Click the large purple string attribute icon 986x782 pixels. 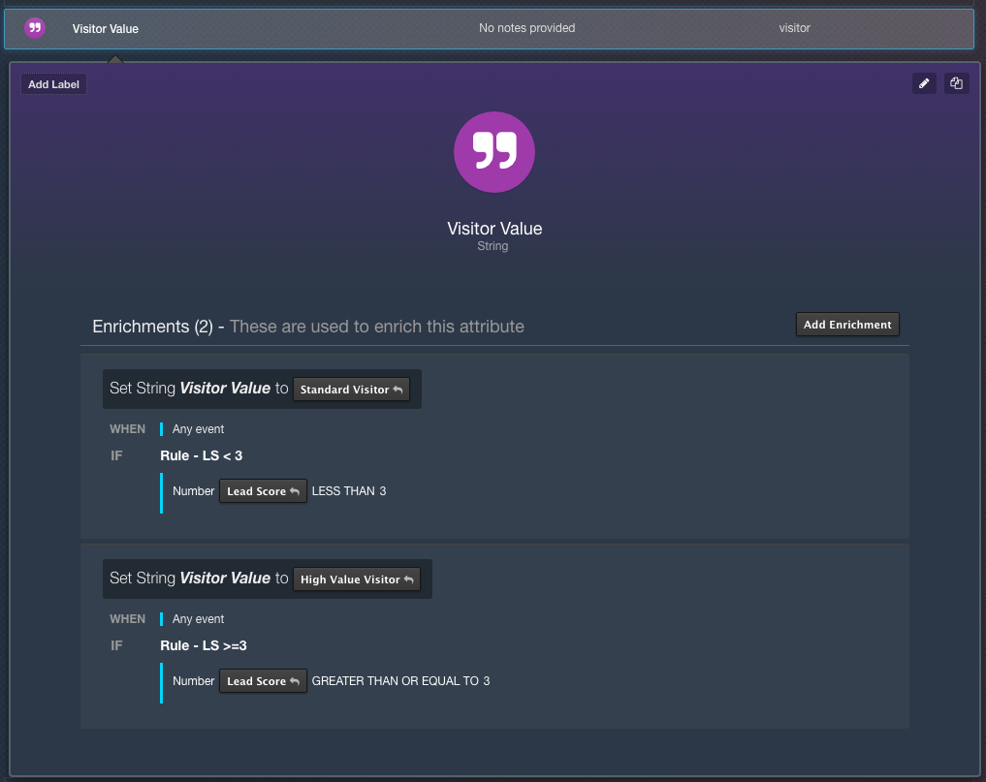493,151
